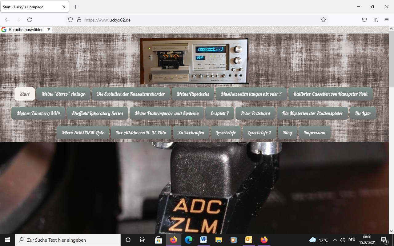Open Word from the taskbar
Screen dimensions: 394x246
click(203, 240)
